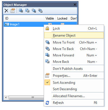The height and width of the screenshot is (110, 108).
Task: Click the Visible column header
Action: click(50, 18)
